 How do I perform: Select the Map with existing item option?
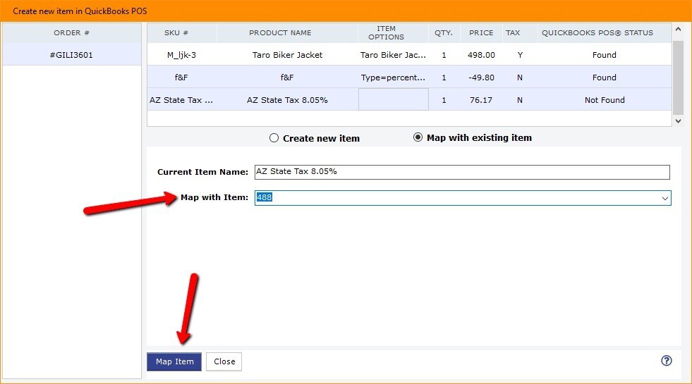pos(418,137)
